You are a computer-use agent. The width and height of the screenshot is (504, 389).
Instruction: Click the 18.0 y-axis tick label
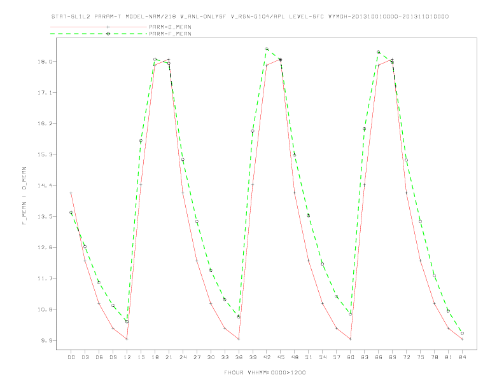[45, 61]
